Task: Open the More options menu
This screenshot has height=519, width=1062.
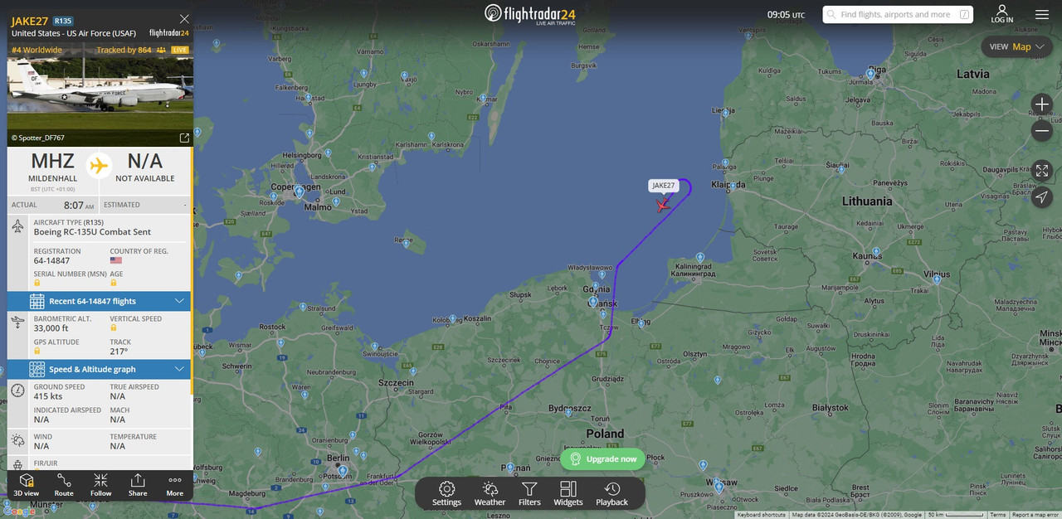Action: point(174,485)
